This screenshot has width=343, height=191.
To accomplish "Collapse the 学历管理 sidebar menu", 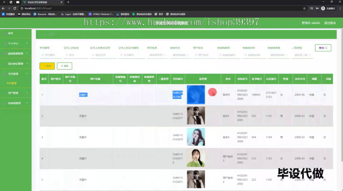I will (x=27, y=74).
